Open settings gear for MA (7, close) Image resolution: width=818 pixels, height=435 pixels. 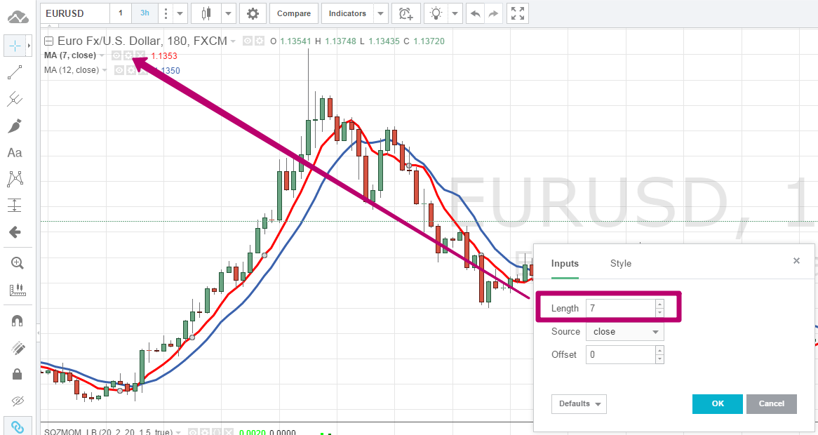point(128,55)
